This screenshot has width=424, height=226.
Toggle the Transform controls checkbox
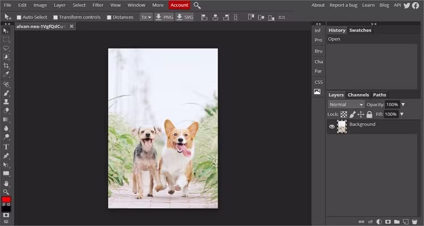[x=55, y=17]
